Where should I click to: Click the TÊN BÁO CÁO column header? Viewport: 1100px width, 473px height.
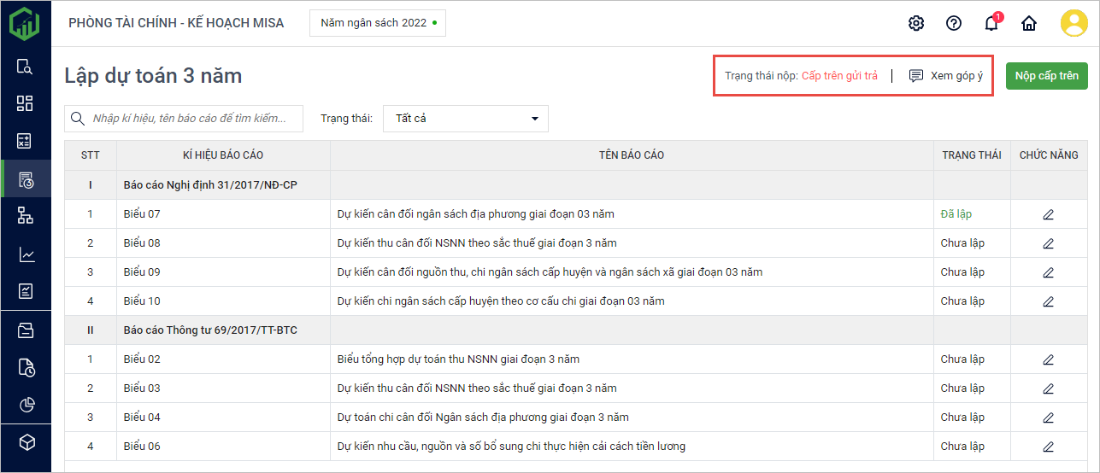pyautogui.click(x=632, y=155)
